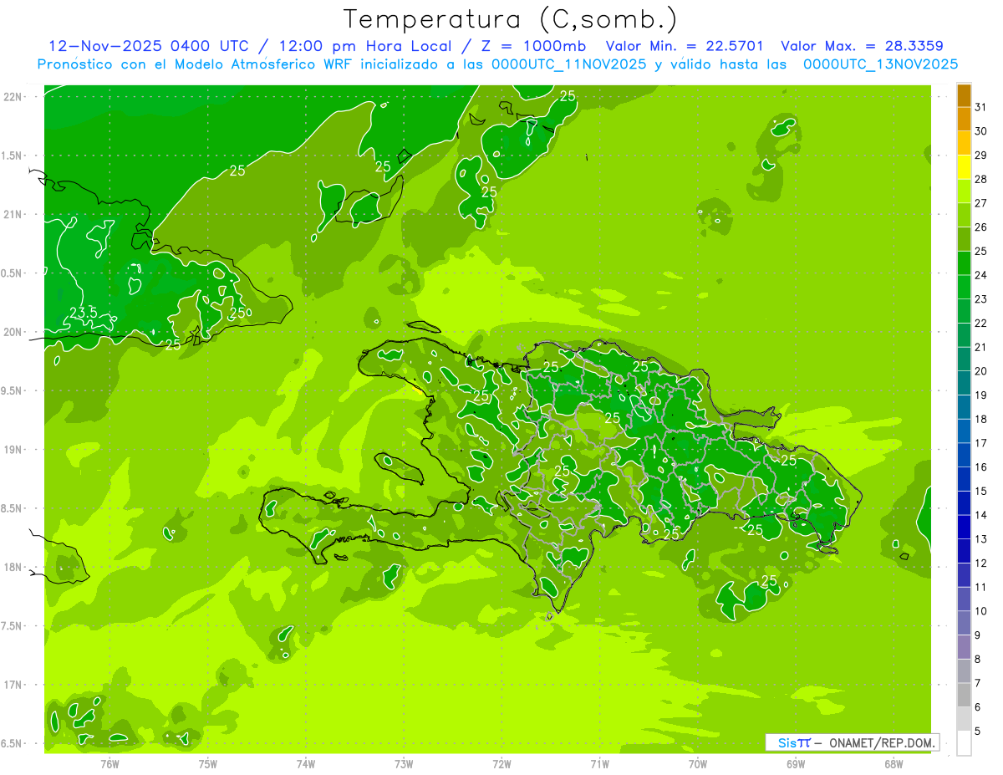The height and width of the screenshot is (775, 1003).
Task: Pick the colorbar band between 26 and 27
Action: point(964,216)
